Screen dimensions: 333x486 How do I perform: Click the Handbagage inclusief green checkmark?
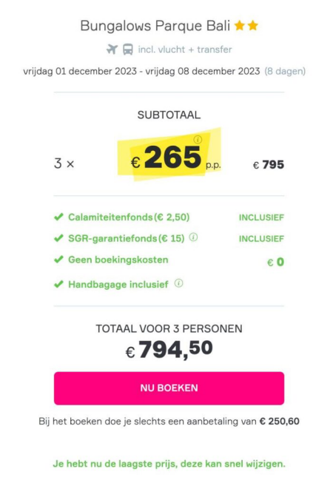58,284
